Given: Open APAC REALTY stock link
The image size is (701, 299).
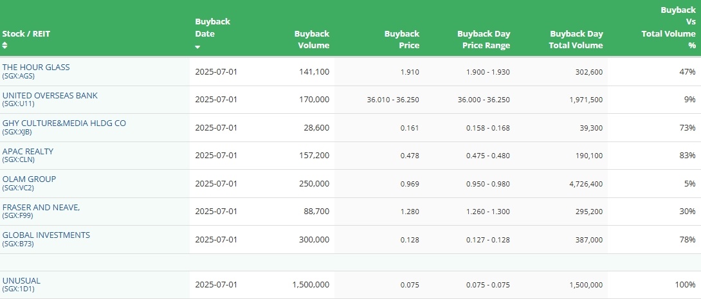Looking at the screenshot, I should (x=28, y=151).
